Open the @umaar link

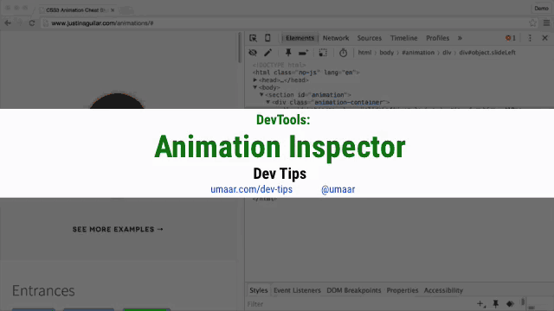click(x=338, y=189)
